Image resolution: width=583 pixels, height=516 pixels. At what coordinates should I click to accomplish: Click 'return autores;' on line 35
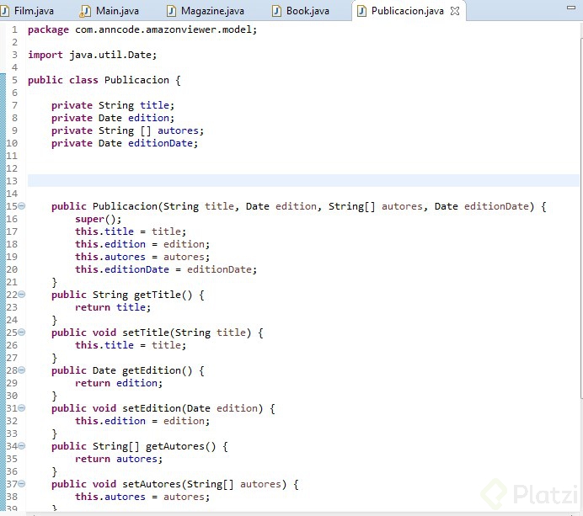119,459
